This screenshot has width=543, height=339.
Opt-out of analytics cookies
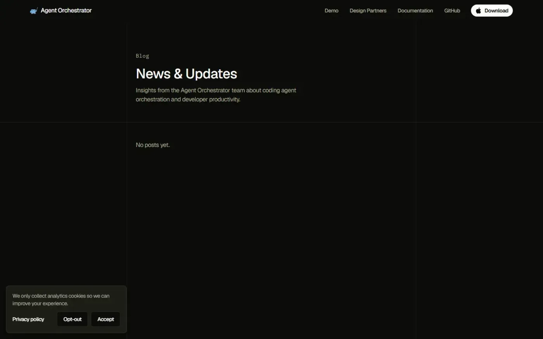click(x=73, y=319)
